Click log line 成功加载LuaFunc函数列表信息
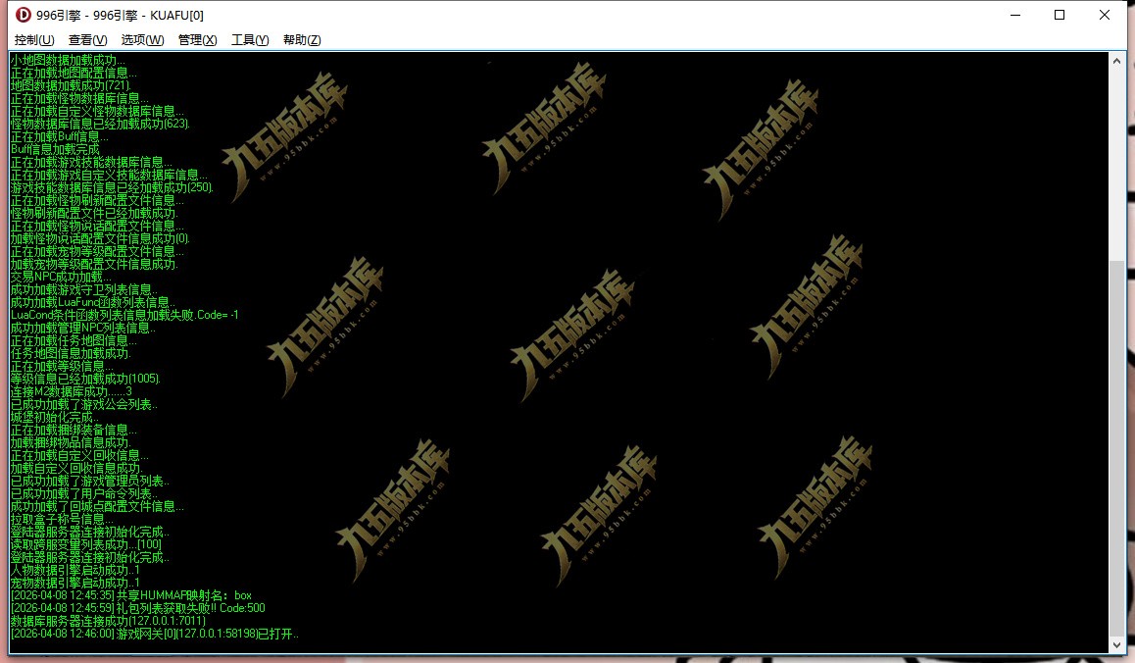Screen dimensions: 1135x663 click(93, 302)
